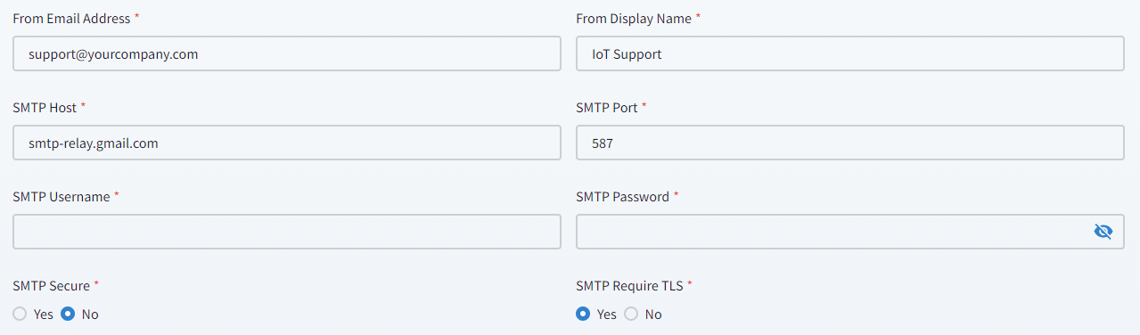This screenshot has width=1140, height=335.
Task: Click into the IoT Support display name field
Action: (850, 53)
